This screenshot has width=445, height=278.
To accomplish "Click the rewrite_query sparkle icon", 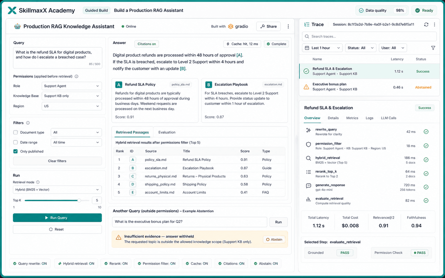I will (308, 130).
